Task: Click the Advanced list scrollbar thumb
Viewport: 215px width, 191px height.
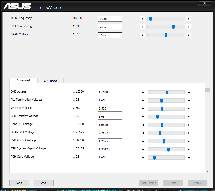Action: click(x=207, y=90)
